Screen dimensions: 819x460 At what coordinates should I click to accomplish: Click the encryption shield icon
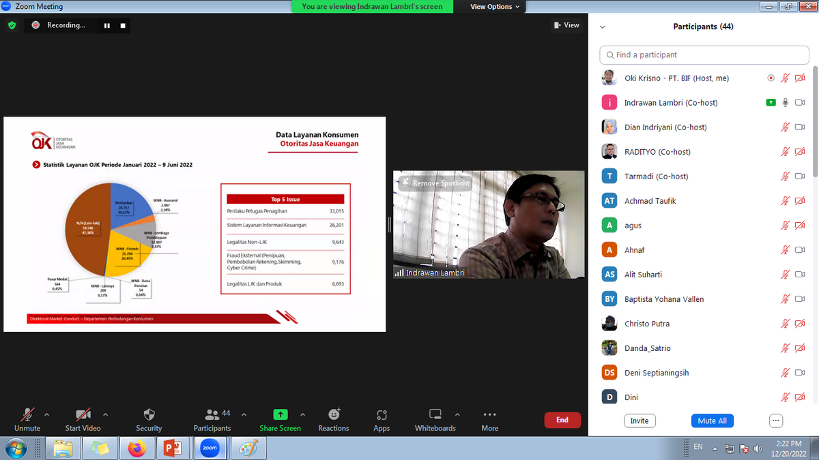12,25
